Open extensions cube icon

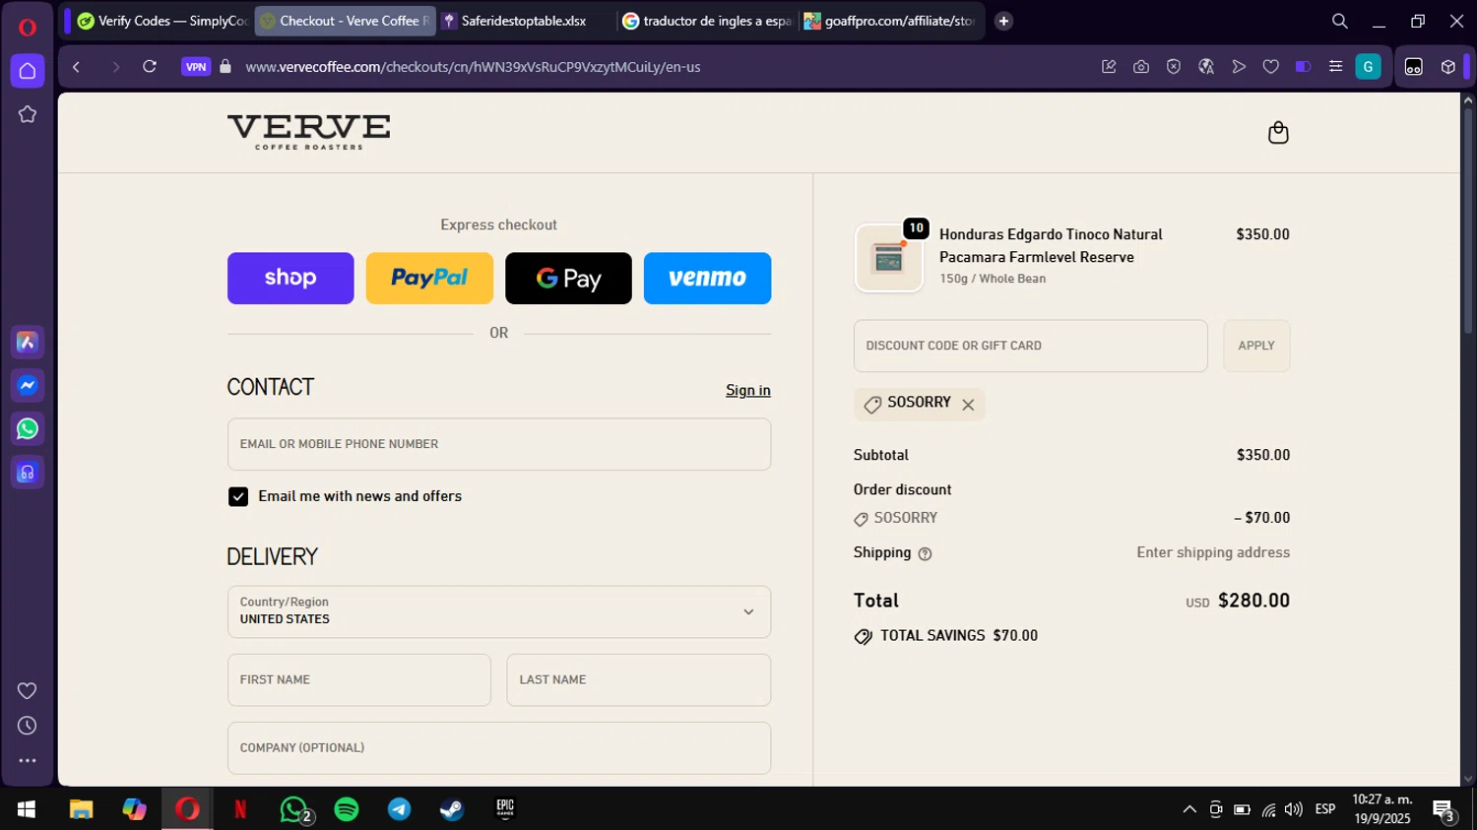1448,67
